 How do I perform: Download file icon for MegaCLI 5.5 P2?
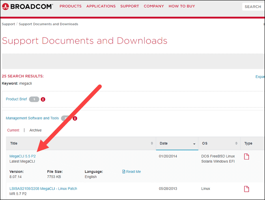click(246, 156)
